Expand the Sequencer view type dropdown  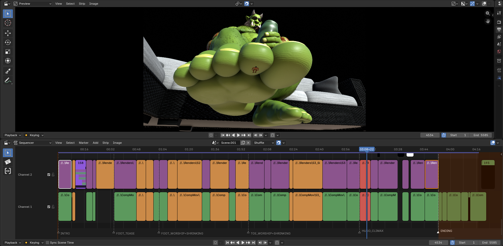pyautogui.click(x=33, y=143)
